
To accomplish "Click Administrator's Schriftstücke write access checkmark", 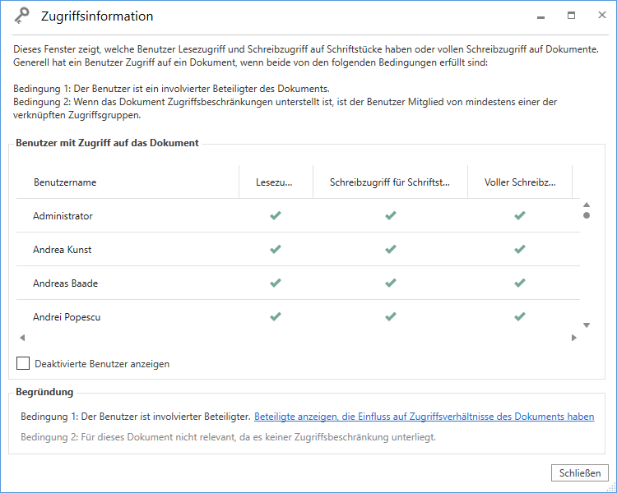I will coord(391,216).
